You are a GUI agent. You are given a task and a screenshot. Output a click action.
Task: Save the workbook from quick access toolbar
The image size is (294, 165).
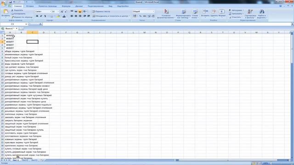(10, 2)
